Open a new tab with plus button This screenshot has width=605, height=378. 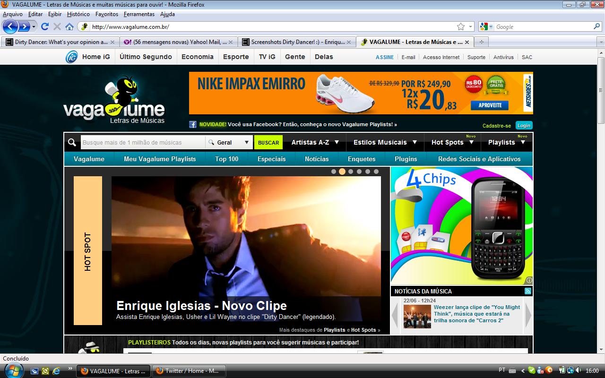[x=481, y=42]
